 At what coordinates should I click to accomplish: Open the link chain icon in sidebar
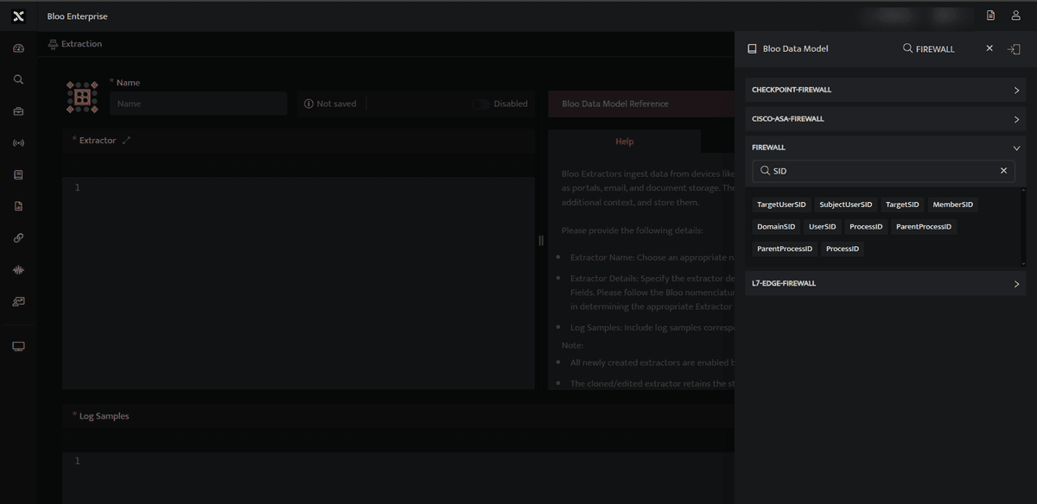click(19, 238)
